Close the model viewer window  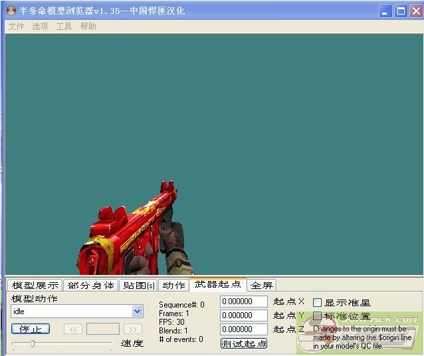coord(415,11)
